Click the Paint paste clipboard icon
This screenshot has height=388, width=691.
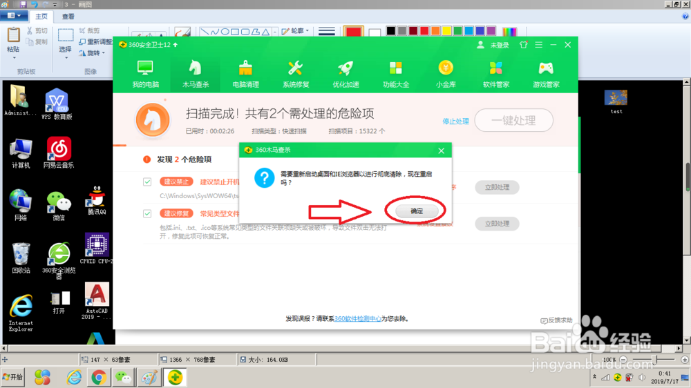click(14, 35)
